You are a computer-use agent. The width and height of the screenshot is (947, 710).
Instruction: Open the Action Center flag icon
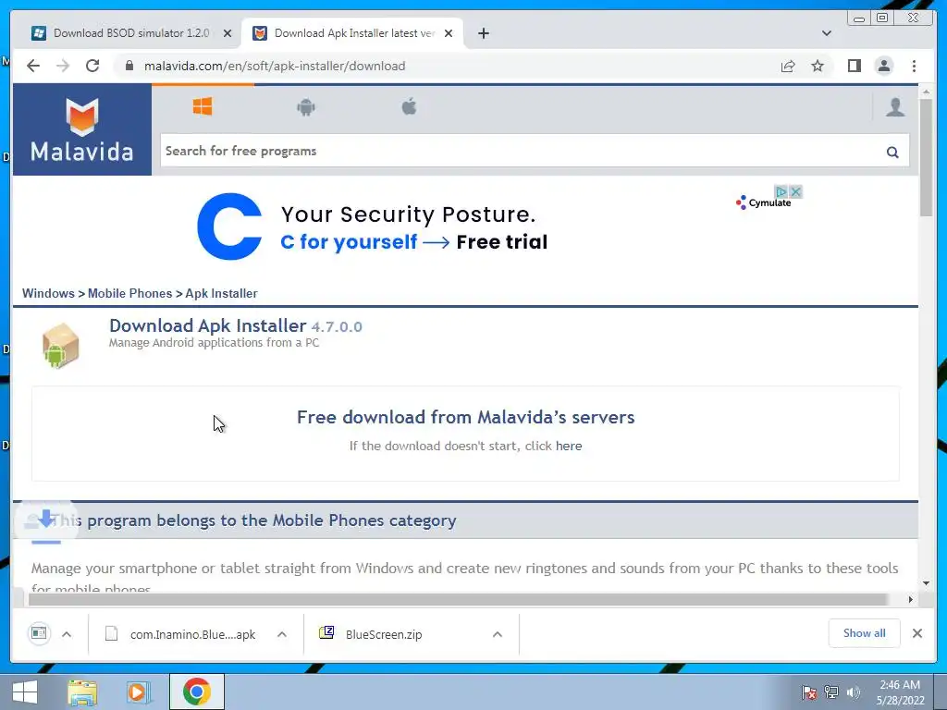(x=809, y=692)
